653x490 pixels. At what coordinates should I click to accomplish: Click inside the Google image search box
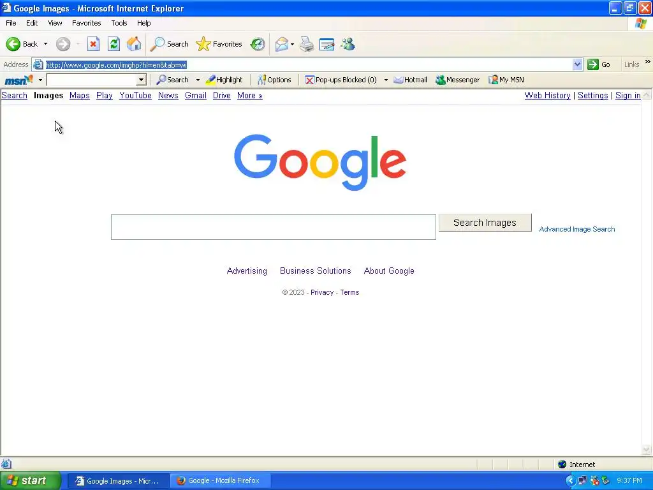point(273,227)
